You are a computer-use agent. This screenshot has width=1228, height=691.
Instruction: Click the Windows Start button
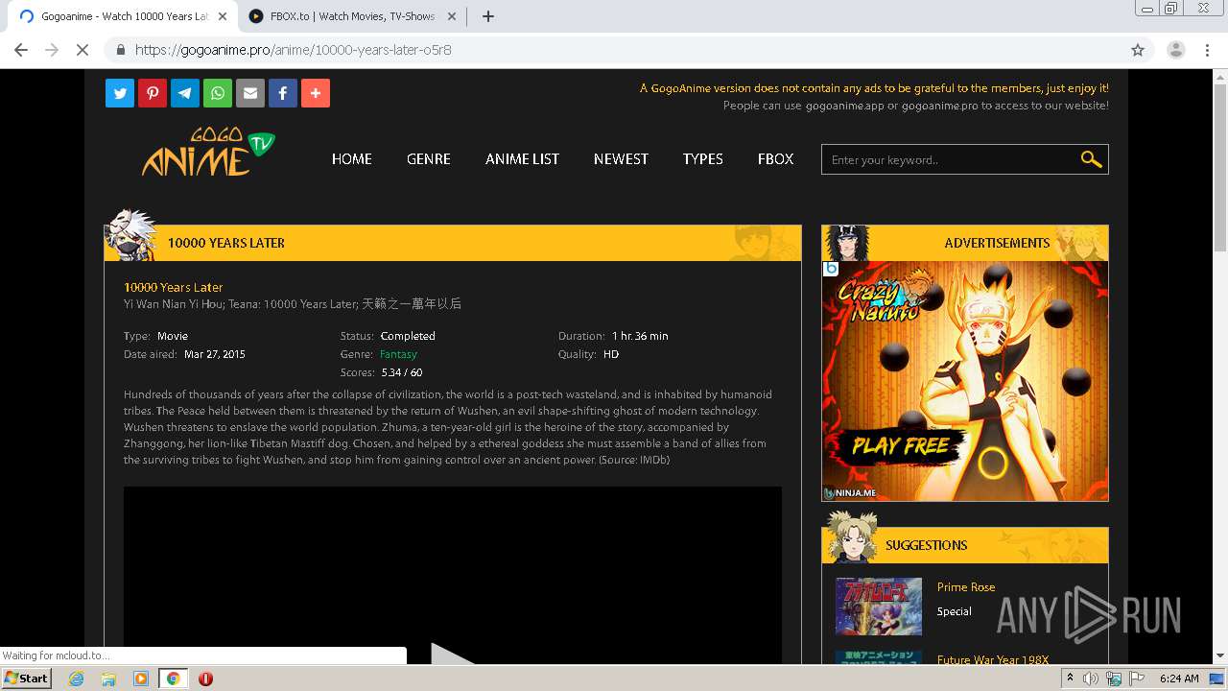[x=27, y=679]
